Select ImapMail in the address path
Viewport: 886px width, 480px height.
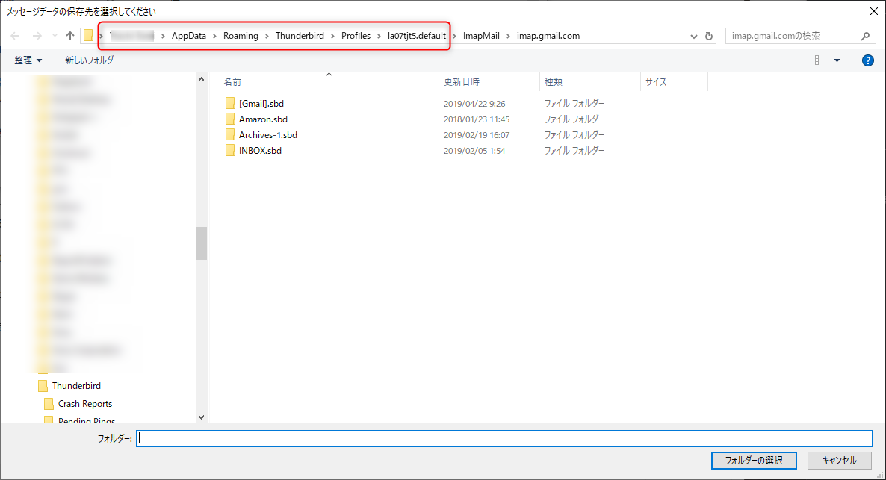[481, 36]
